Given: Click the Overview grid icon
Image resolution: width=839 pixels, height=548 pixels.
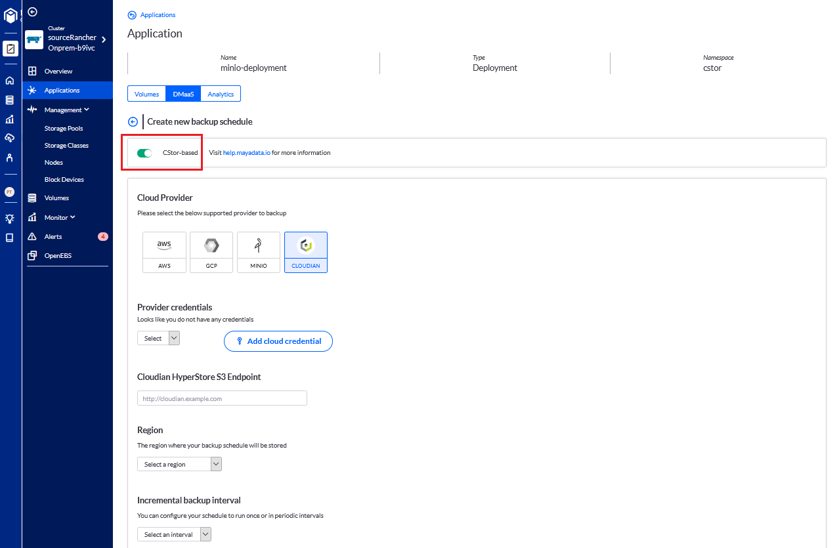Looking at the screenshot, I should click(x=32, y=71).
